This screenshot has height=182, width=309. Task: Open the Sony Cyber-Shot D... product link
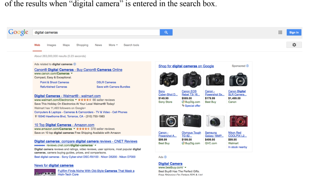point(168,93)
